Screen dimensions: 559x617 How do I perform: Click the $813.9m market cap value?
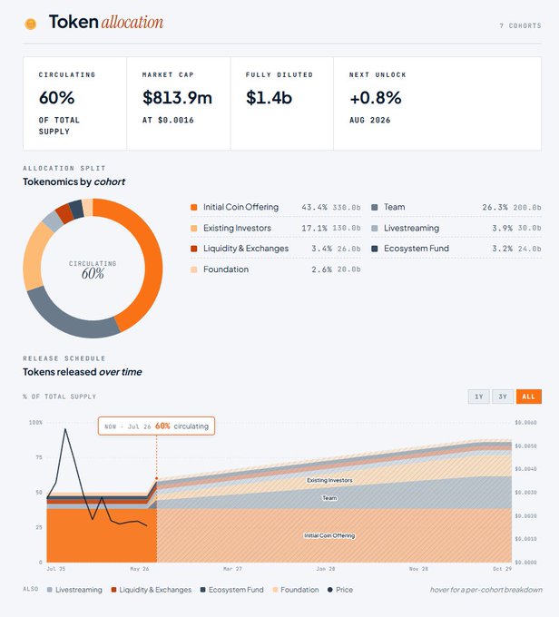pyautogui.click(x=177, y=98)
